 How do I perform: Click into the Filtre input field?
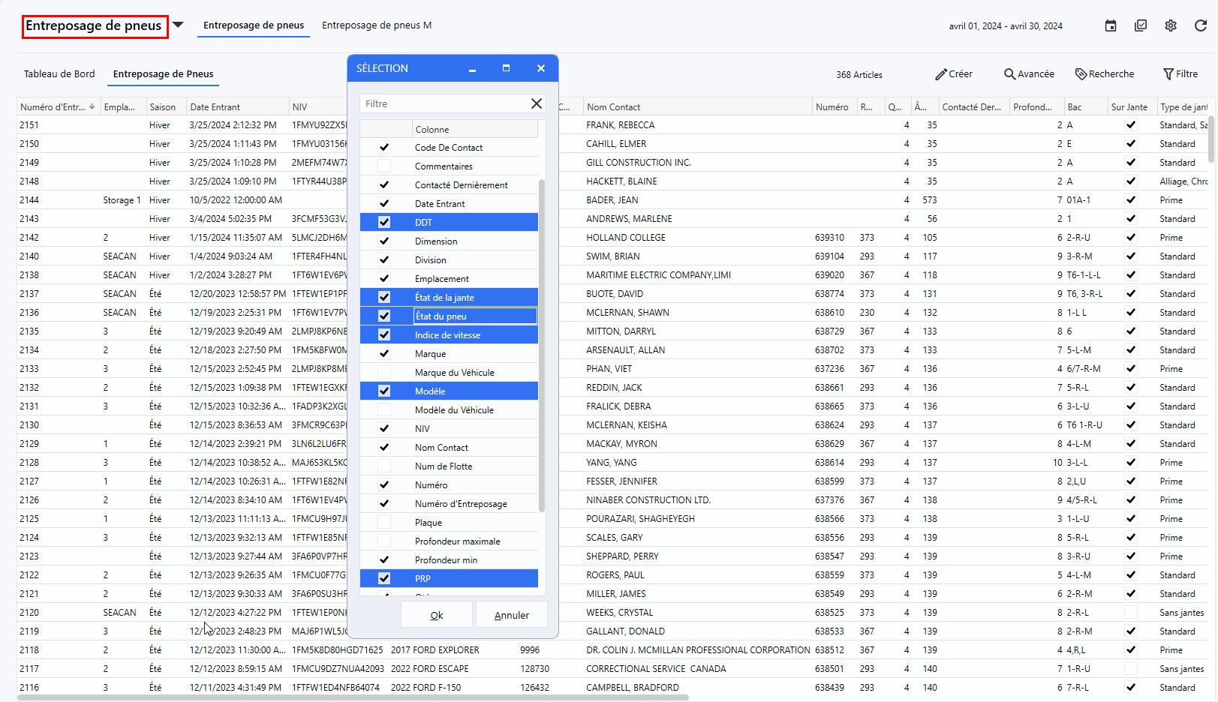pyautogui.click(x=444, y=103)
